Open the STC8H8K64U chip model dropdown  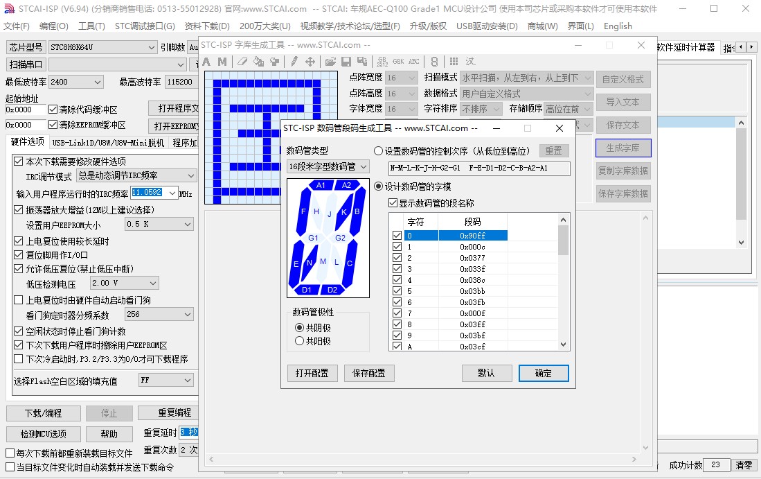(x=102, y=47)
